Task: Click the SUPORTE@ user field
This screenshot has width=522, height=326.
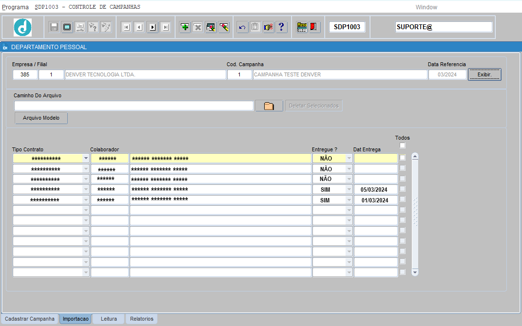Action: tap(444, 27)
